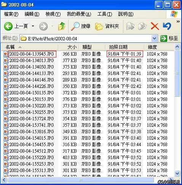This screenshot has width=182, height=185.
Task: Select the file icon for 2002-08-04-150135.JPG
Action: pyautogui.click(x=6, y=93)
